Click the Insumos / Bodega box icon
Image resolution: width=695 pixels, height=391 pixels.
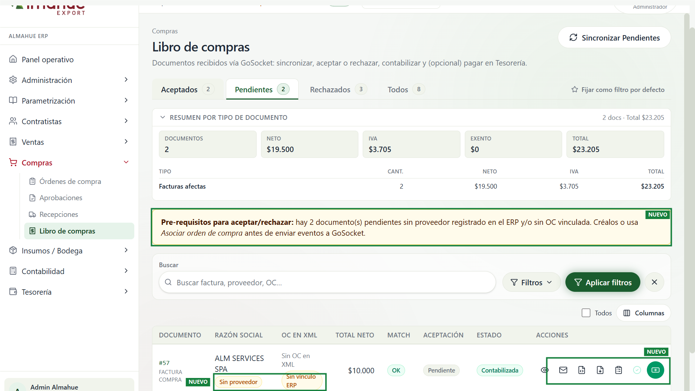(x=13, y=250)
